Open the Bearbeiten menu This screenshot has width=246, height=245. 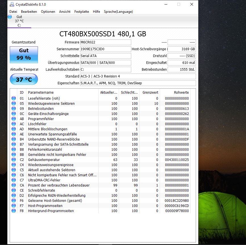(x=29, y=12)
